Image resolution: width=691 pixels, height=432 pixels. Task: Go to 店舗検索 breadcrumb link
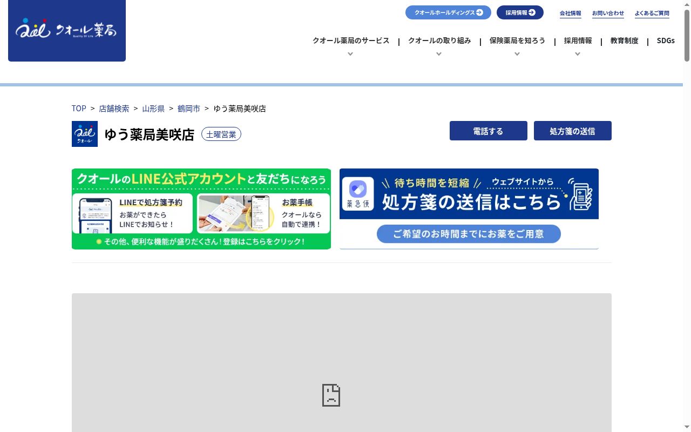point(114,109)
